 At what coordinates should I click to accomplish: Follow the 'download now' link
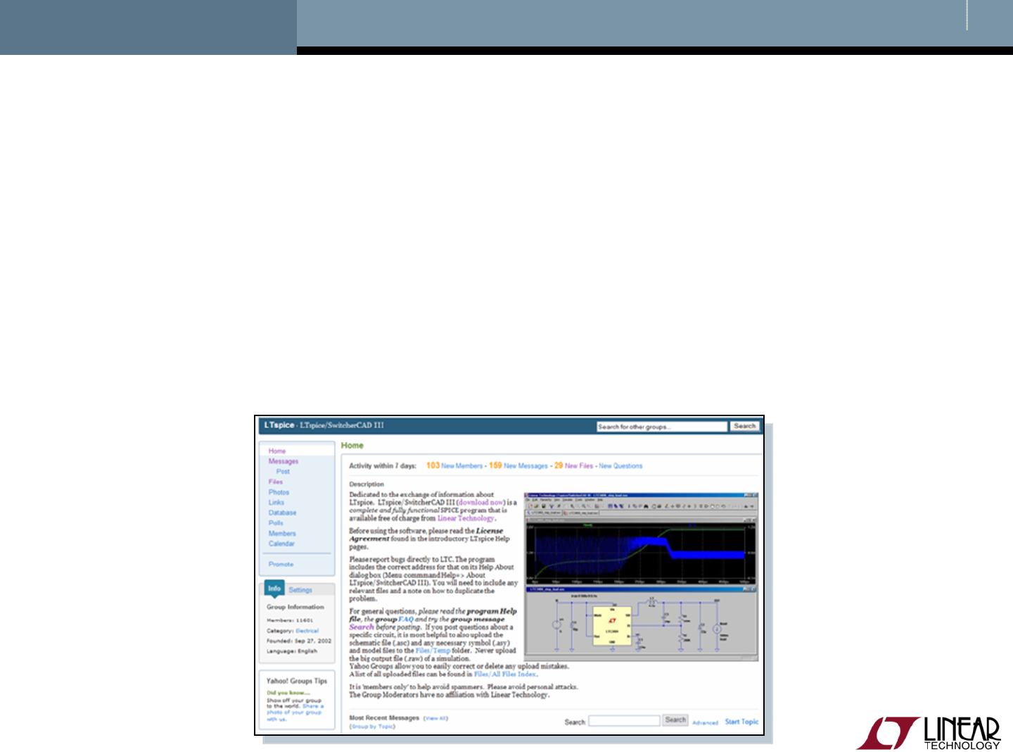(480, 503)
